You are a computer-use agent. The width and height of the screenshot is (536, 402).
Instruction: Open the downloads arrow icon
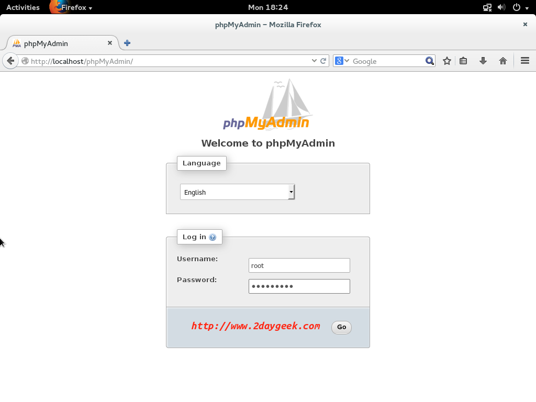pos(483,61)
